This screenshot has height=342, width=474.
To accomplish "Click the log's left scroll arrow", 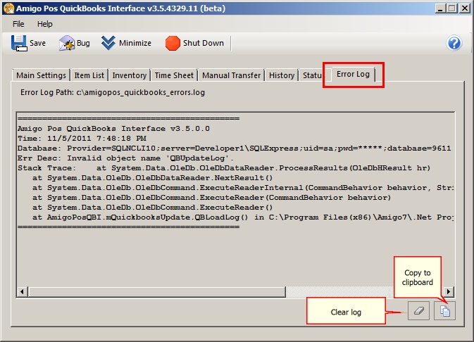I will coord(22,291).
